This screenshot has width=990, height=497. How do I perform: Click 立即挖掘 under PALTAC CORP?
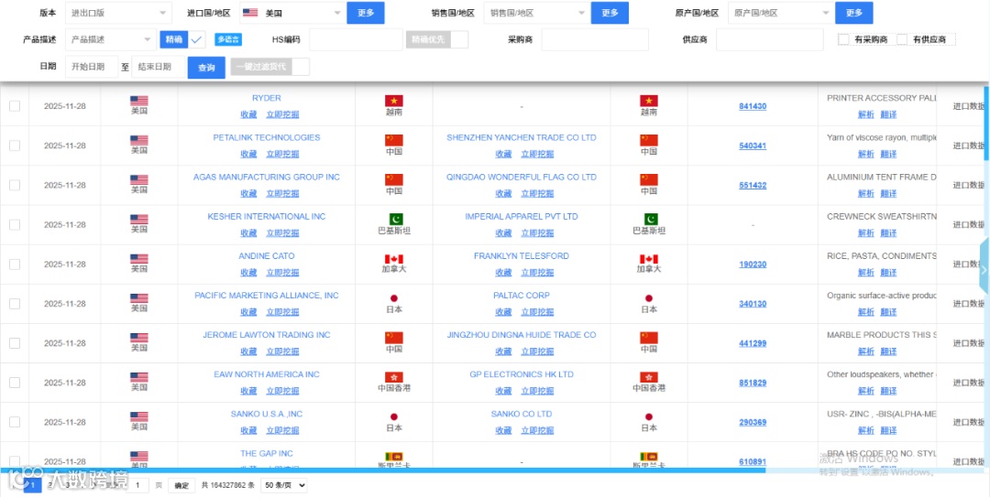(x=537, y=311)
